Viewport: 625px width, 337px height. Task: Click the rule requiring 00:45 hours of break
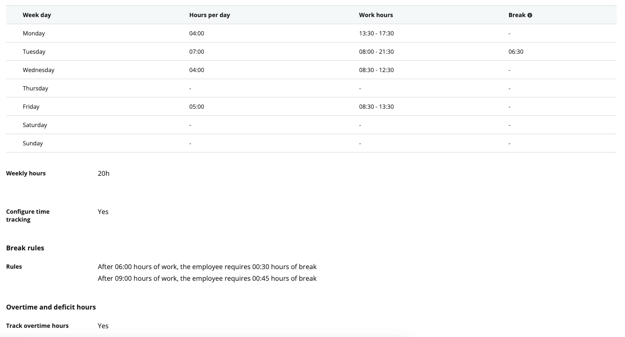pyautogui.click(x=207, y=278)
